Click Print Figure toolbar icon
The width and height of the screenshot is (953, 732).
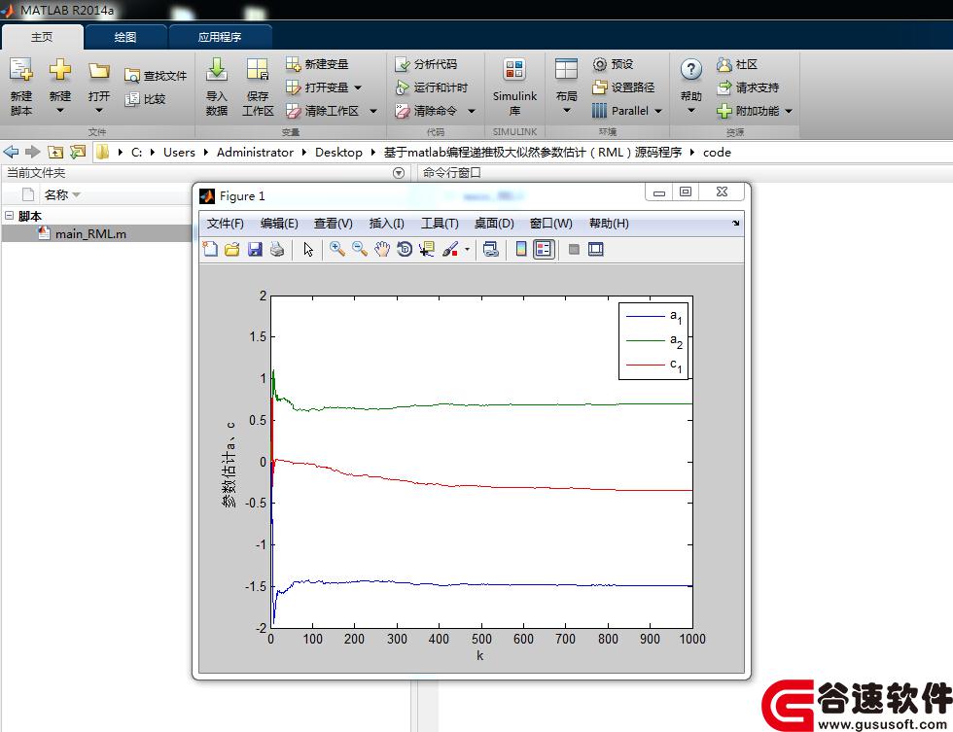pos(277,249)
